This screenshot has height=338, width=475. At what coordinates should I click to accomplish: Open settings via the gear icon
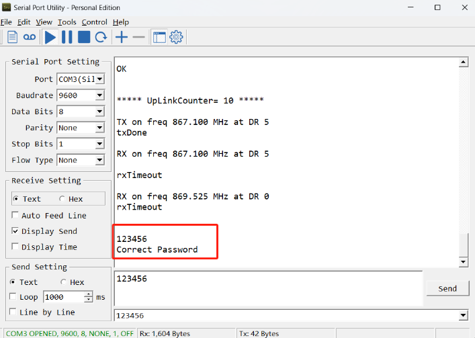176,37
